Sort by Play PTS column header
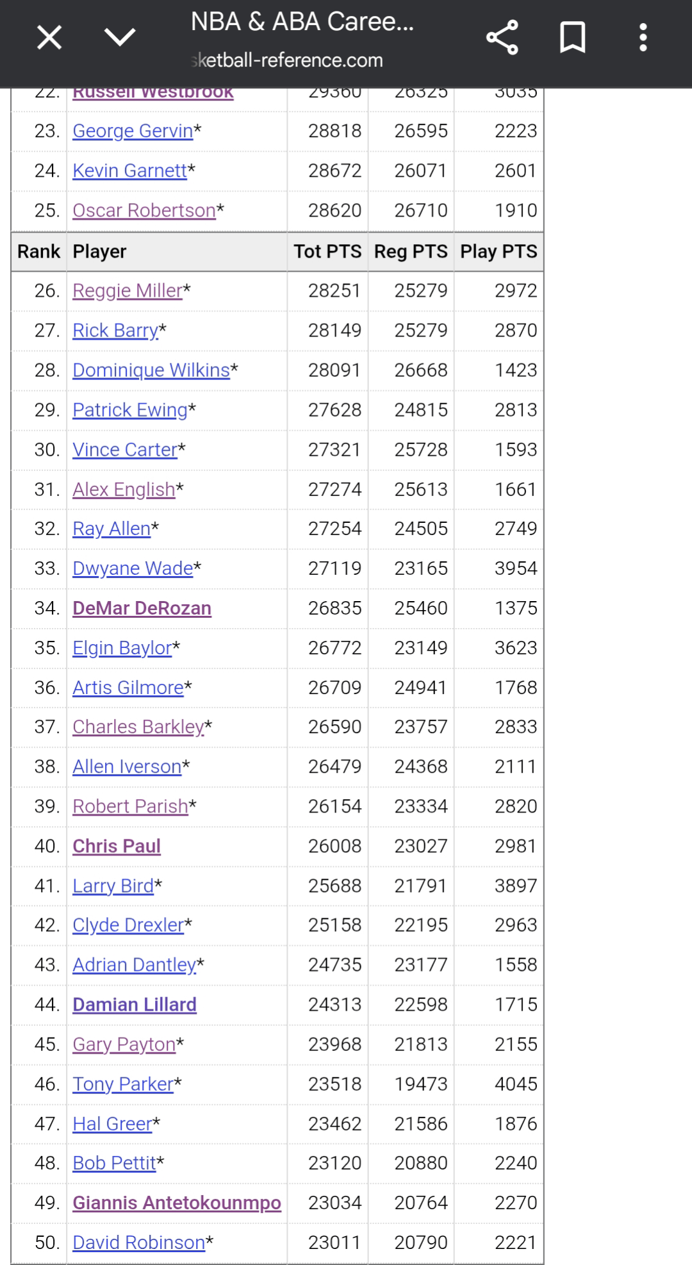 pyautogui.click(x=498, y=251)
